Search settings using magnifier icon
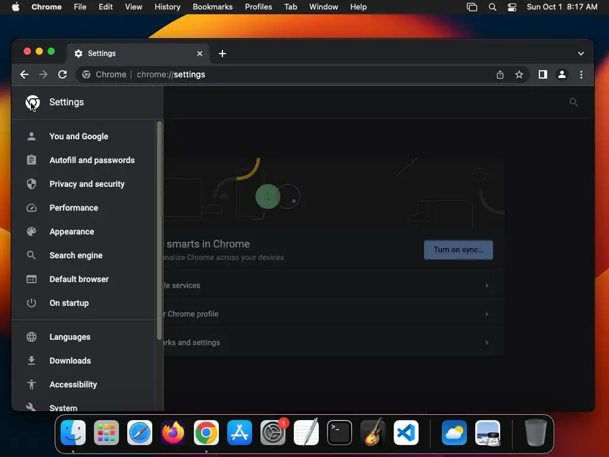 click(x=573, y=102)
